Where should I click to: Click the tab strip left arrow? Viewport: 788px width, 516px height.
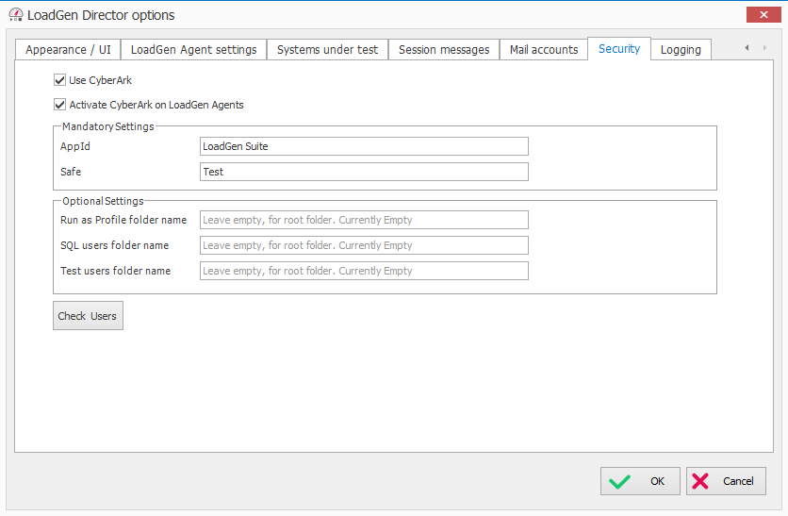(x=747, y=48)
